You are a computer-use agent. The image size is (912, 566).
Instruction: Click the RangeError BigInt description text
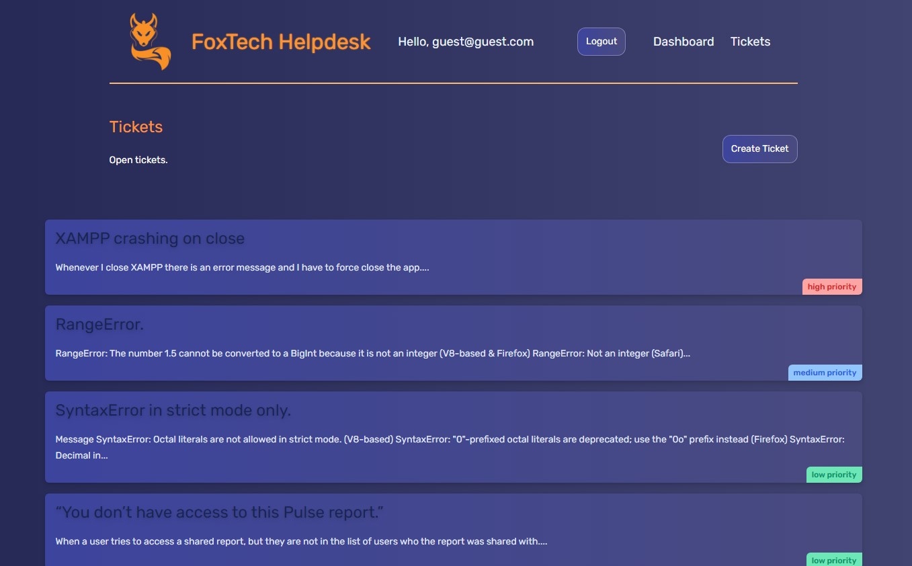373,353
